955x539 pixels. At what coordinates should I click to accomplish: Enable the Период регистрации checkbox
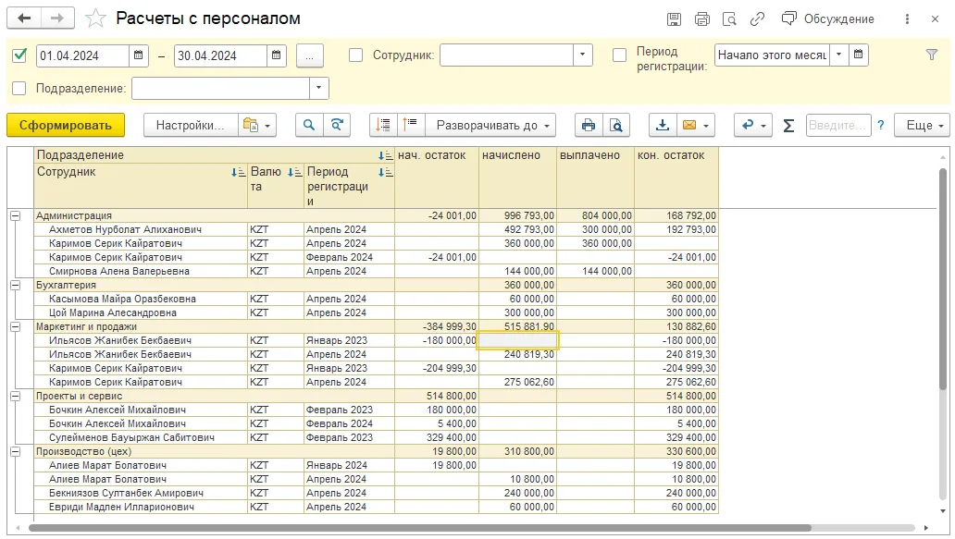pos(619,55)
